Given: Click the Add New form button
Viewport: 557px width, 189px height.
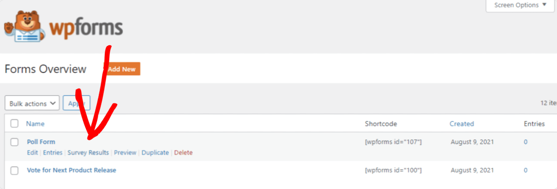Looking at the screenshot, I should coord(122,69).
